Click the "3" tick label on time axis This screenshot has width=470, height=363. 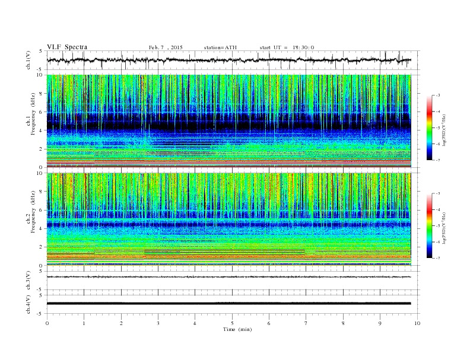pos(158,323)
